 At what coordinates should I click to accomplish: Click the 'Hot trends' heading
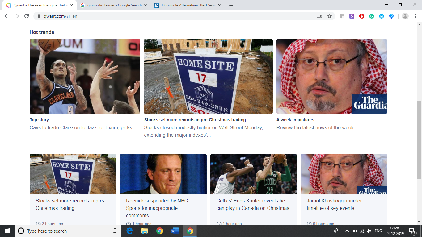[x=42, y=32]
